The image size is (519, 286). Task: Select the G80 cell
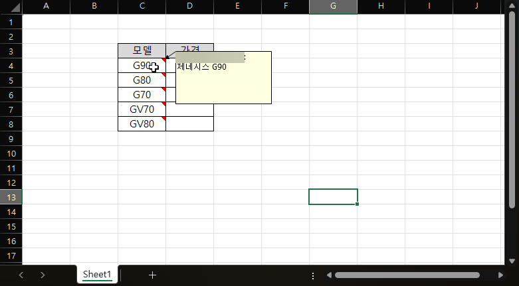[142, 80]
